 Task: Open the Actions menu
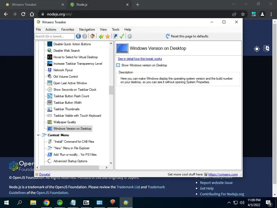(51, 30)
